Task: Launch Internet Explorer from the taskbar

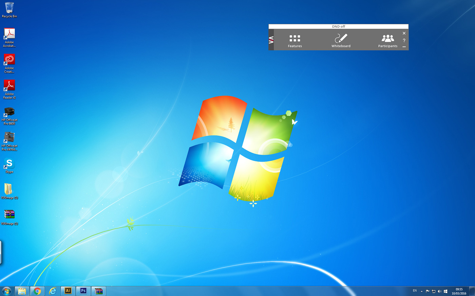Action: point(53,291)
